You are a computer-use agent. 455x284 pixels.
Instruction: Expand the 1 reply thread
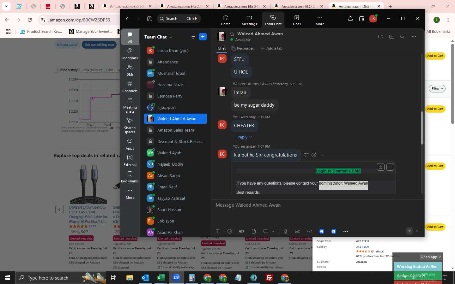click(243, 137)
